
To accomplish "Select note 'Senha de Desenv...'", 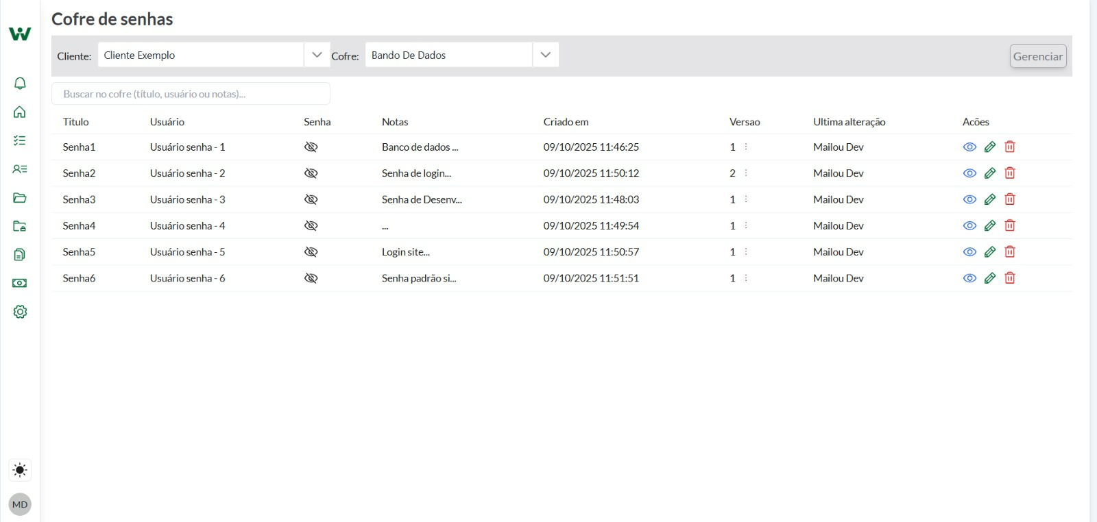I will (422, 199).
